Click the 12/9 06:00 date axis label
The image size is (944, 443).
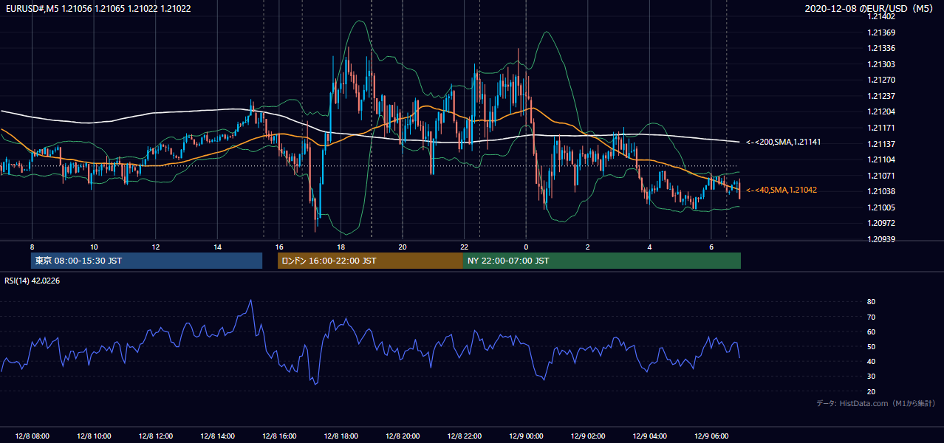(711, 436)
